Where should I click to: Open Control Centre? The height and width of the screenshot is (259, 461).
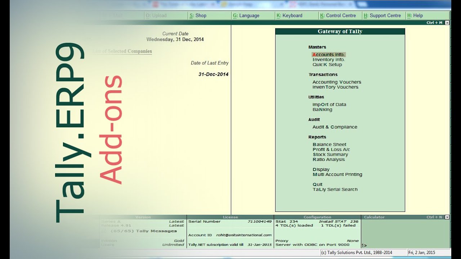[x=340, y=15]
